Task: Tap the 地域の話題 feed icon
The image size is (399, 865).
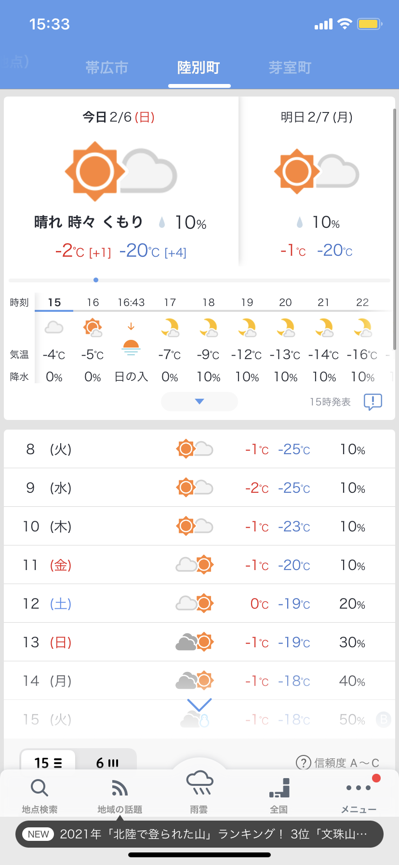Action: coord(120,788)
